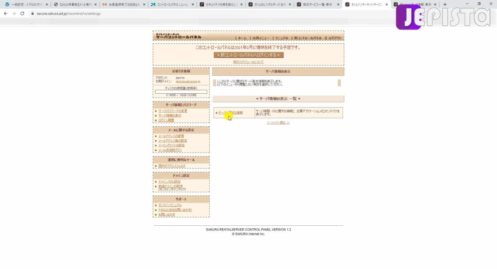Open オンラインマニュアル support link
497x269 pixels.
tap(170, 205)
